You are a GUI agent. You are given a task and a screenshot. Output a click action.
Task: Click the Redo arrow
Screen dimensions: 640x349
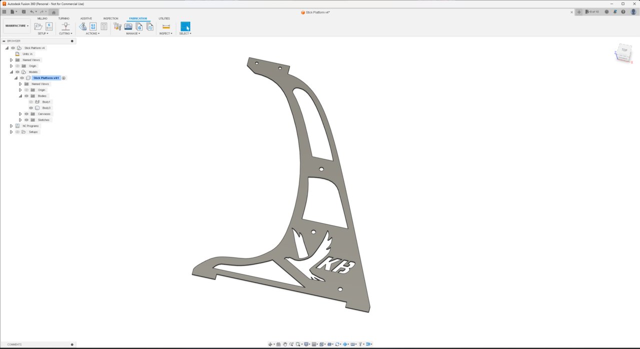pyautogui.click(x=42, y=11)
